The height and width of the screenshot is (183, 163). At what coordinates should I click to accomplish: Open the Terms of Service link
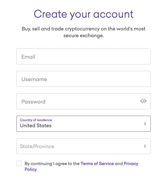point(97,163)
